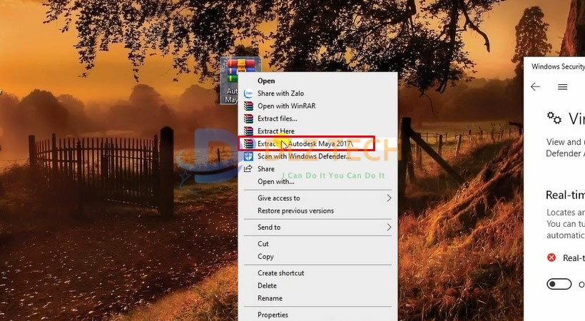Go back in Windows Security
585x321 pixels.
click(x=535, y=87)
